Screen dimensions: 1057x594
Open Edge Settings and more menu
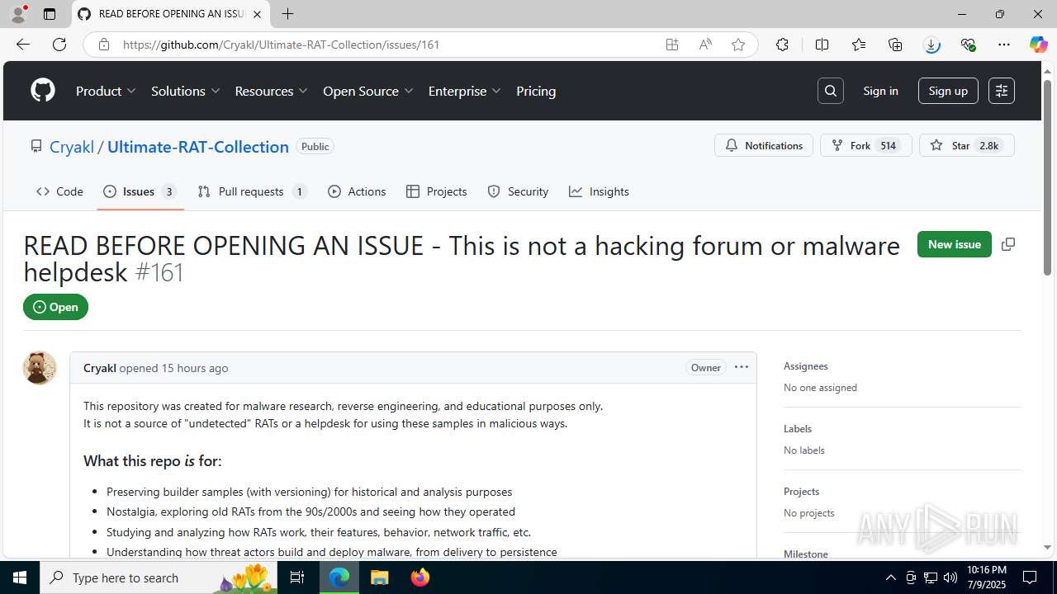coord(1004,45)
